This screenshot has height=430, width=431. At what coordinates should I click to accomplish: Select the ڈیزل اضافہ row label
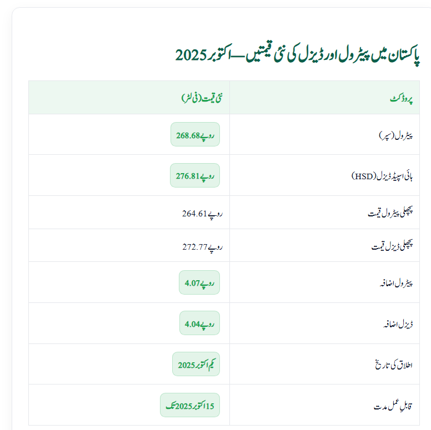coord(401,324)
